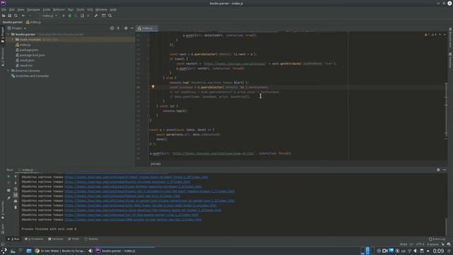
Task: Open the TODO tool window tab
Action: point(74,239)
